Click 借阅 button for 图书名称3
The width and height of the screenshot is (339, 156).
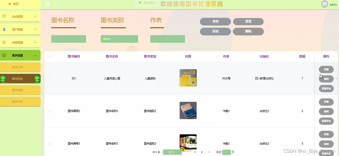coord(326,144)
